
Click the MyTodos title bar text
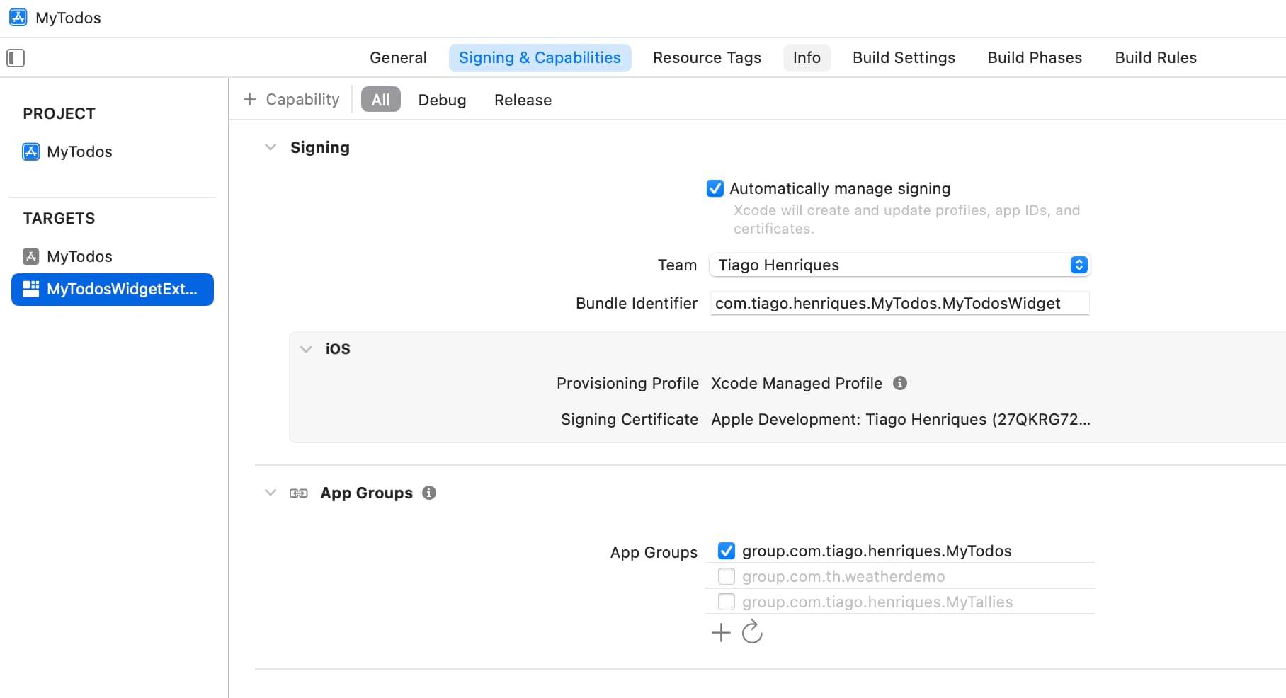pos(68,18)
